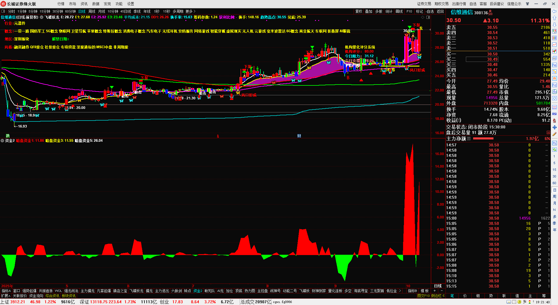Open the 行情 menu
The image size is (558, 305).
click(61, 4)
